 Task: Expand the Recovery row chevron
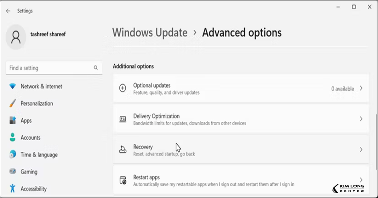362,150
